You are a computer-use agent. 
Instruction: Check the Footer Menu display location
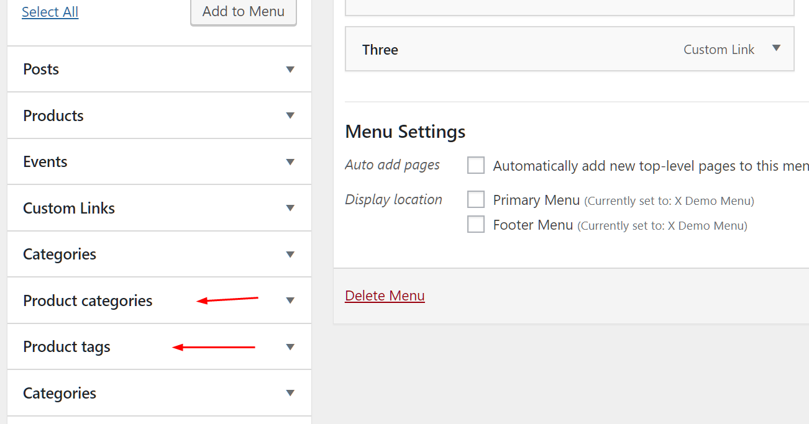coord(476,224)
